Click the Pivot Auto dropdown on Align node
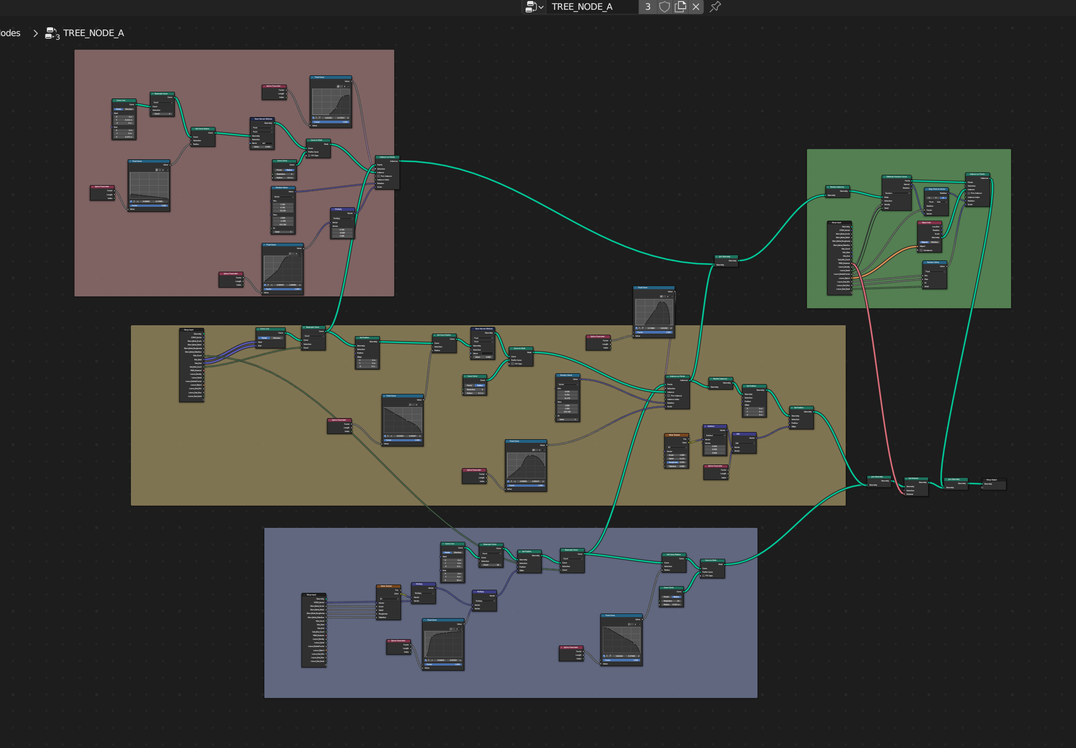Viewport: 1076px width, 748px height. click(941, 202)
